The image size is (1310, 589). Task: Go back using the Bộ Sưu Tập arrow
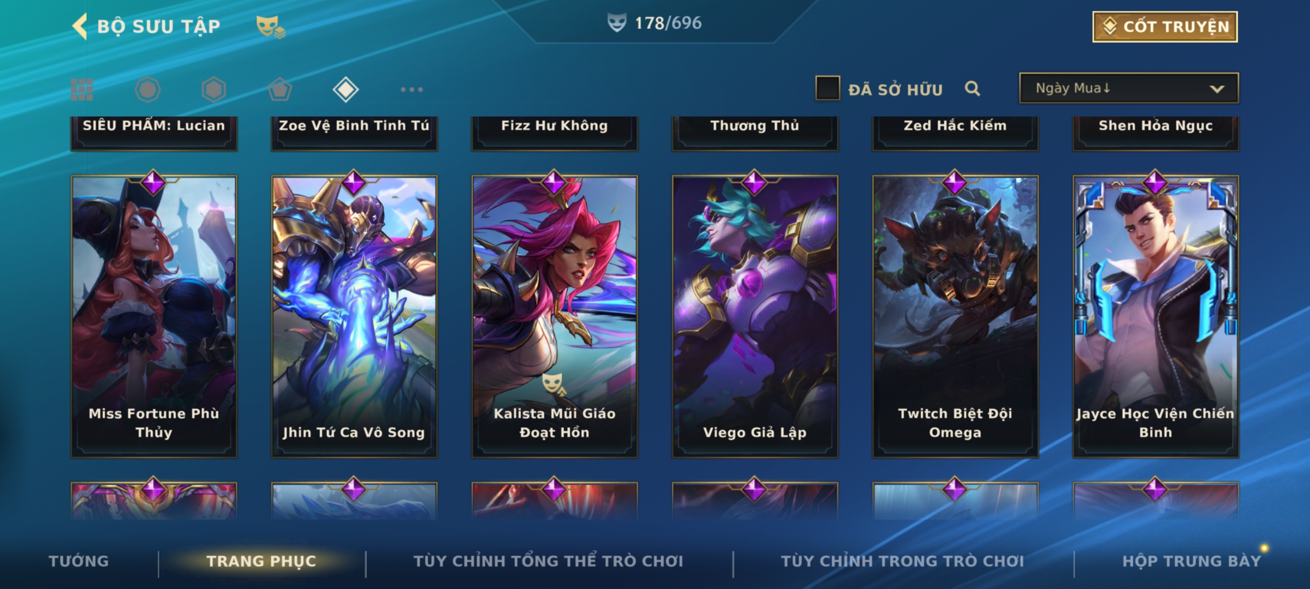tap(80, 26)
